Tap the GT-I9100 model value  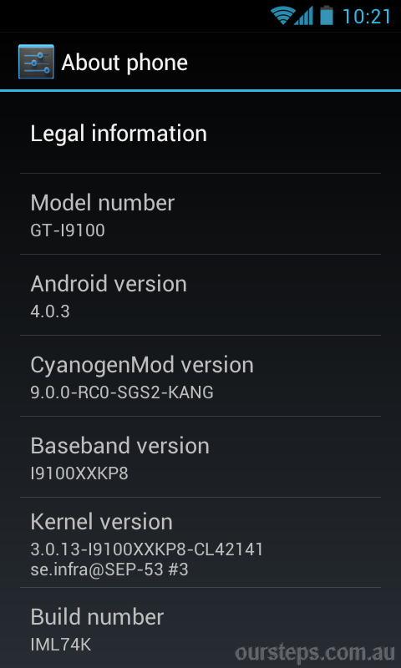click(x=68, y=230)
